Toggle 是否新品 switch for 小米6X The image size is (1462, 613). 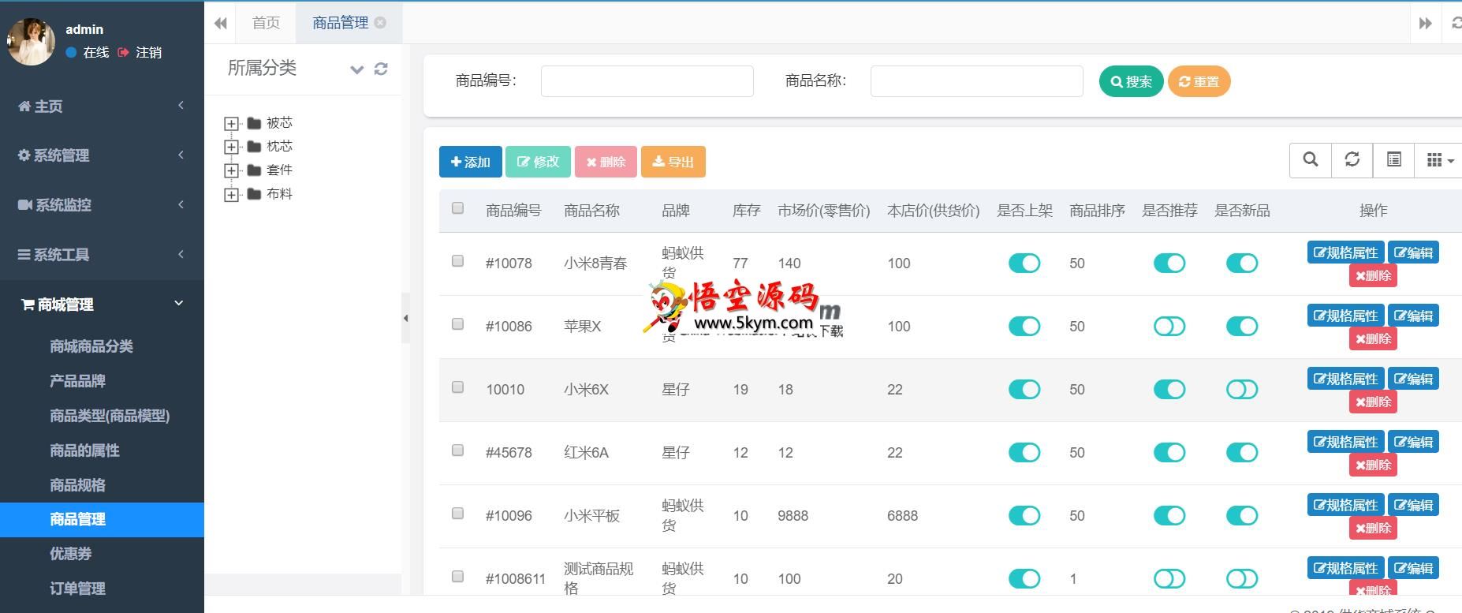(1242, 390)
